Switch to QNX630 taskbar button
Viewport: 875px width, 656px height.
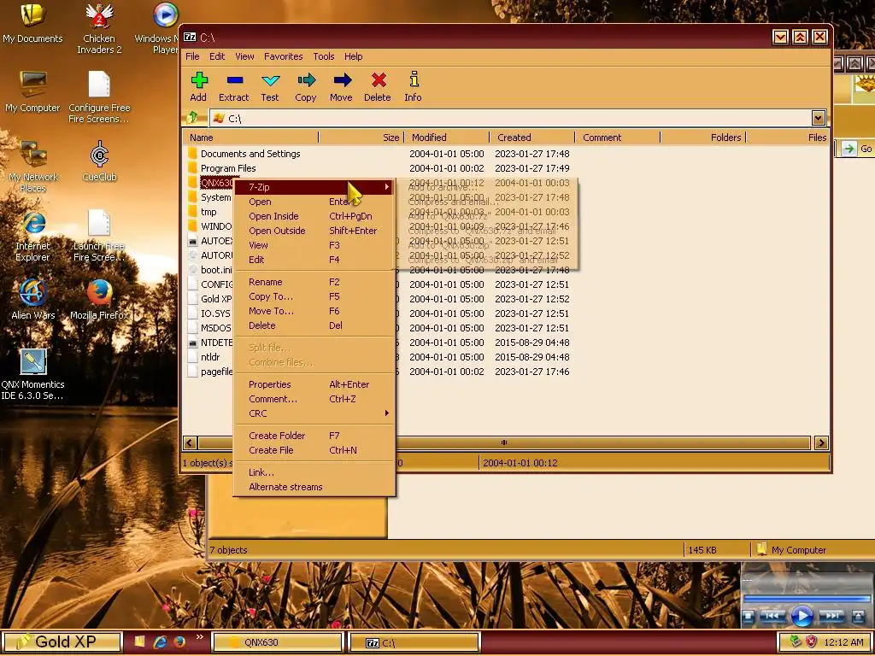pos(277,642)
